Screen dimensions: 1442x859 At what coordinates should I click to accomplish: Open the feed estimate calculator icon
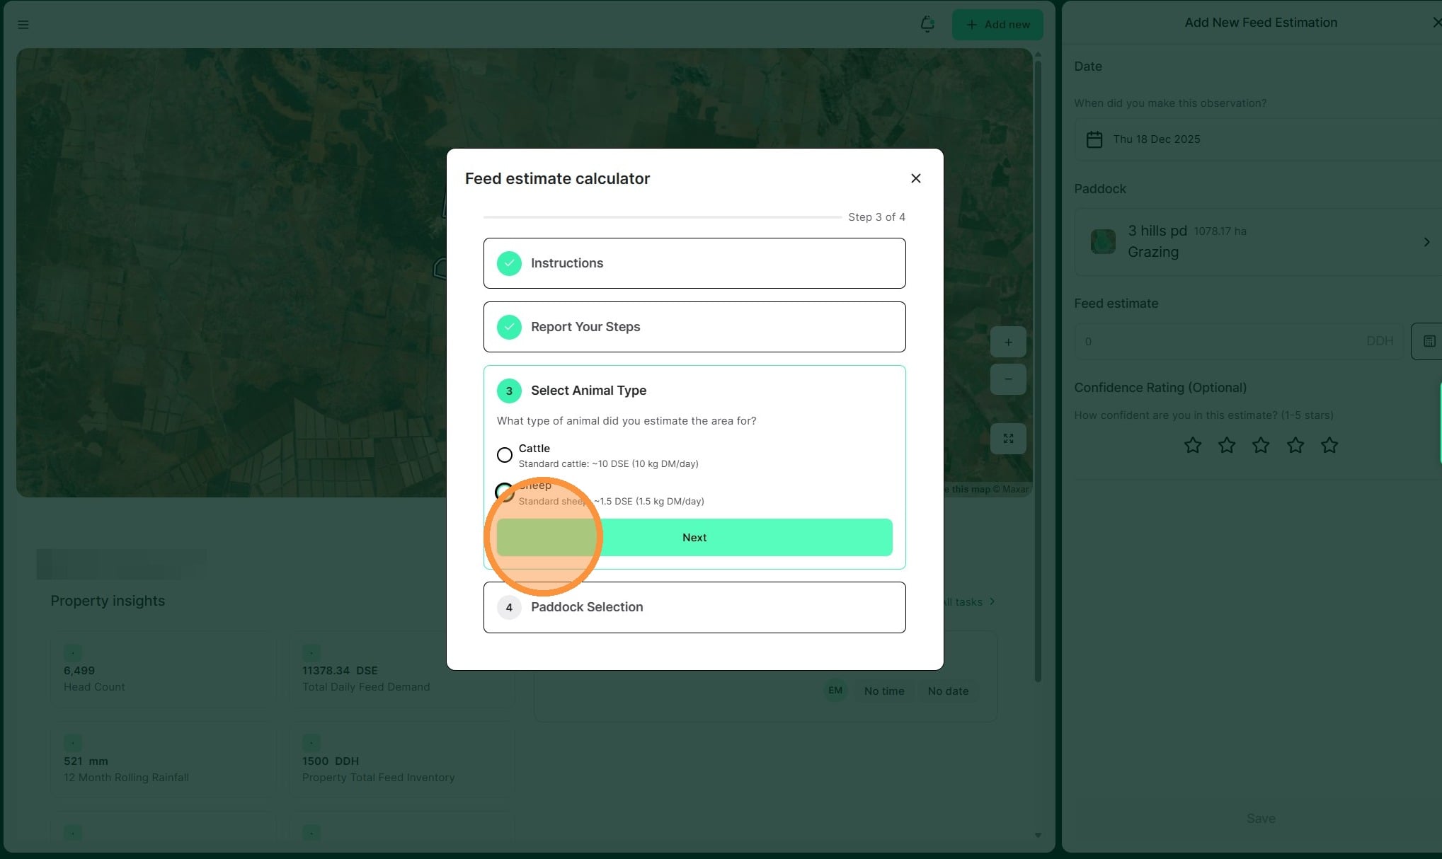tap(1428, 341)
